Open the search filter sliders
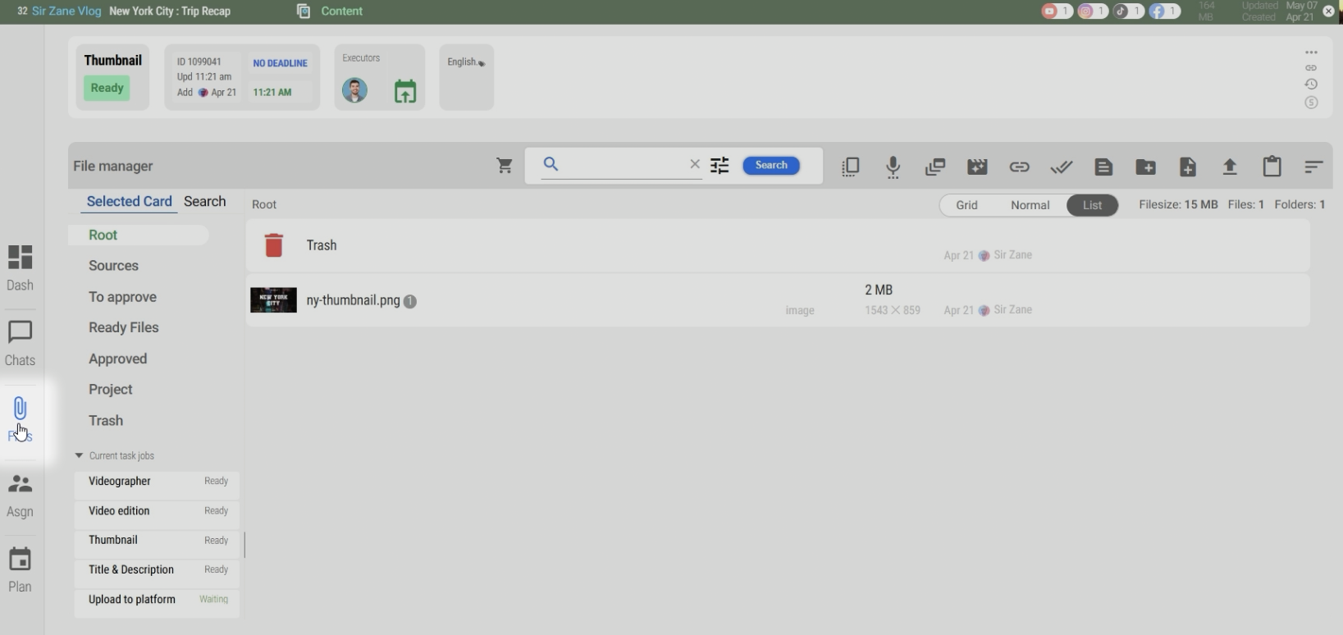Screen dimensions: 1343x635 (719, 166)
